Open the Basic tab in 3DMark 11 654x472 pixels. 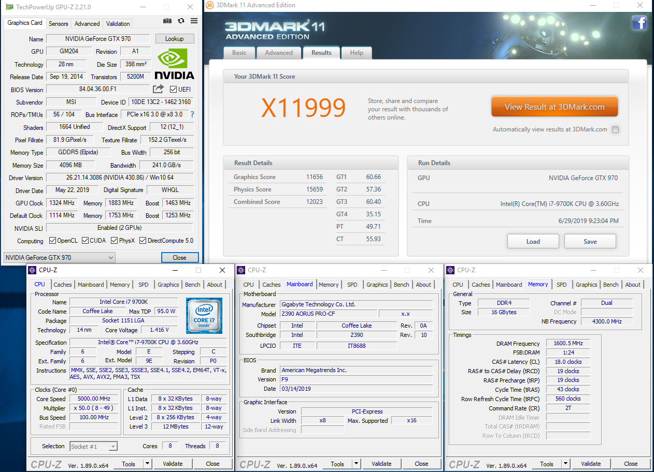click(x=239, y=53)
